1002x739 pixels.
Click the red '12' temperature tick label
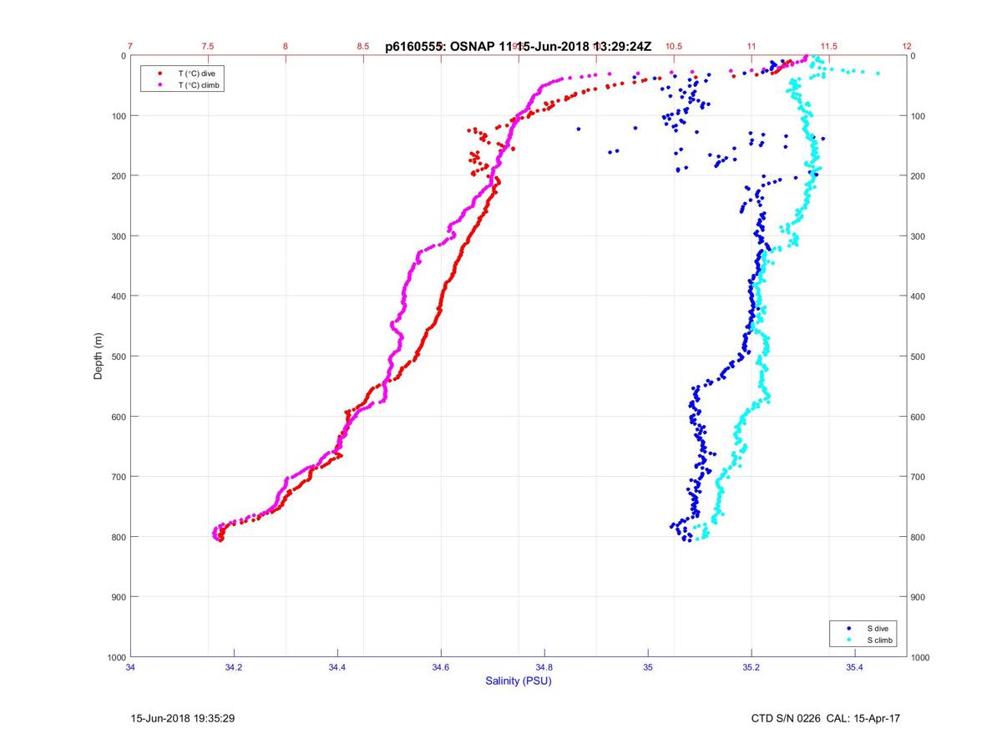tap(907, 47)
